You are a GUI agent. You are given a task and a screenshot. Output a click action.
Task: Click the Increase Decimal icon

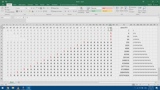click(x=73, y=11)
